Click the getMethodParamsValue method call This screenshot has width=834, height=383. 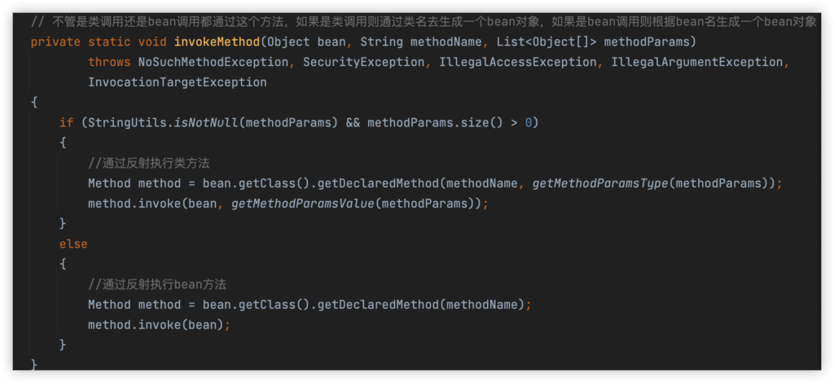[301, 204]
